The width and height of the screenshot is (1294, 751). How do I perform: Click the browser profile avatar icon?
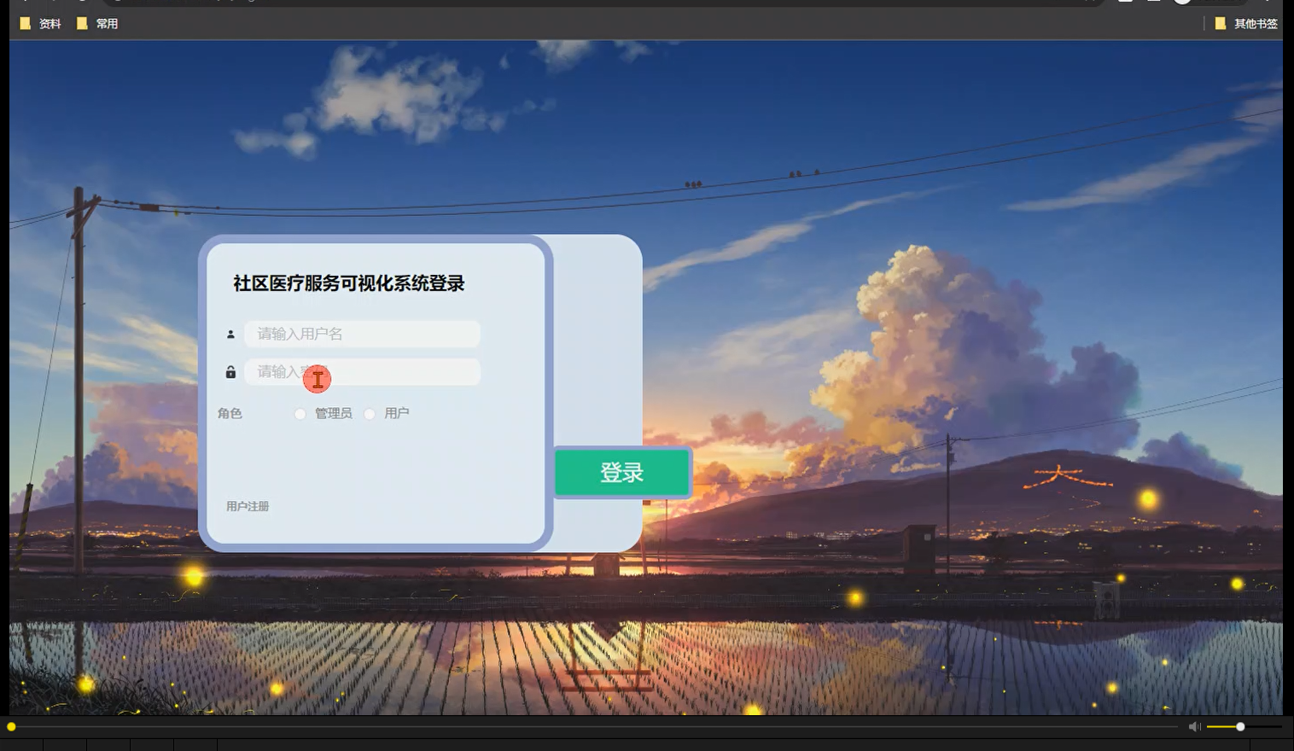(1183, 3)
